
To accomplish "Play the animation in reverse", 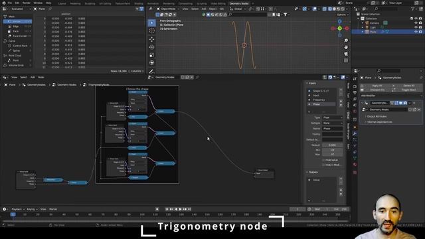I will coord(176,209).
